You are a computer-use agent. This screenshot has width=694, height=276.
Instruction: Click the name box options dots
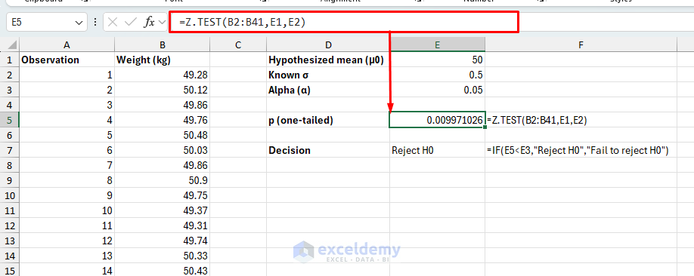pos(95,22)
